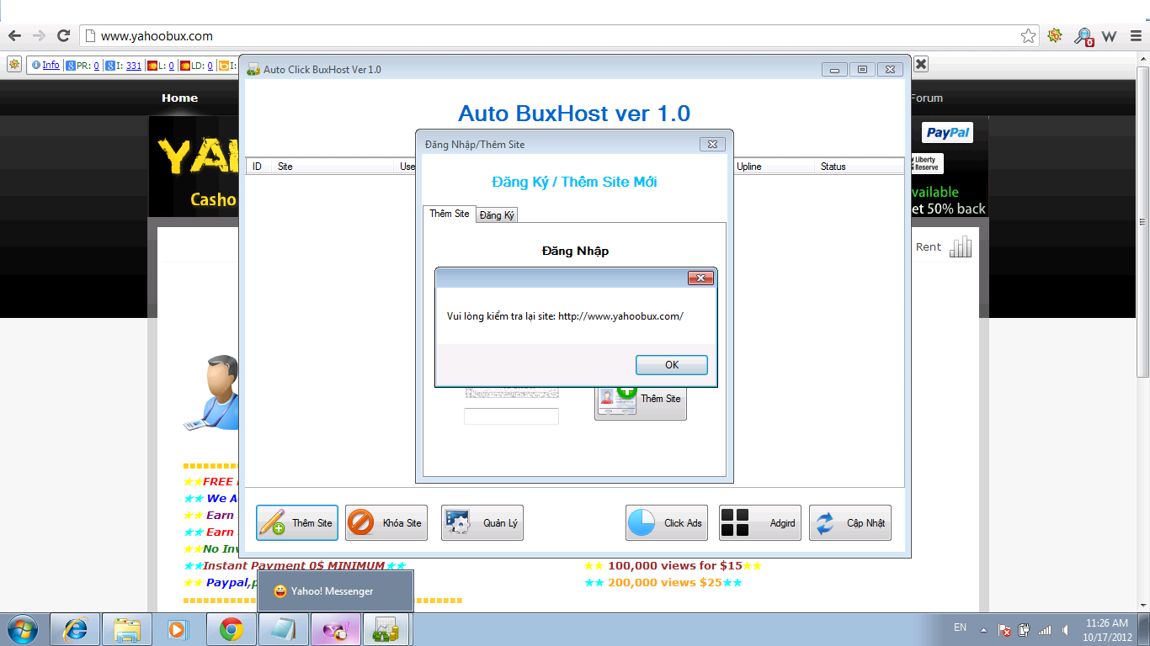Go back in the browser
This screenshot has width=1150, height=646.
[14, 36]
